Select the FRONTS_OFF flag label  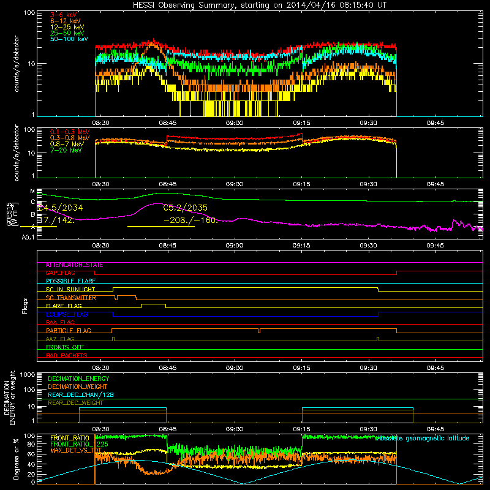(65, 347)
